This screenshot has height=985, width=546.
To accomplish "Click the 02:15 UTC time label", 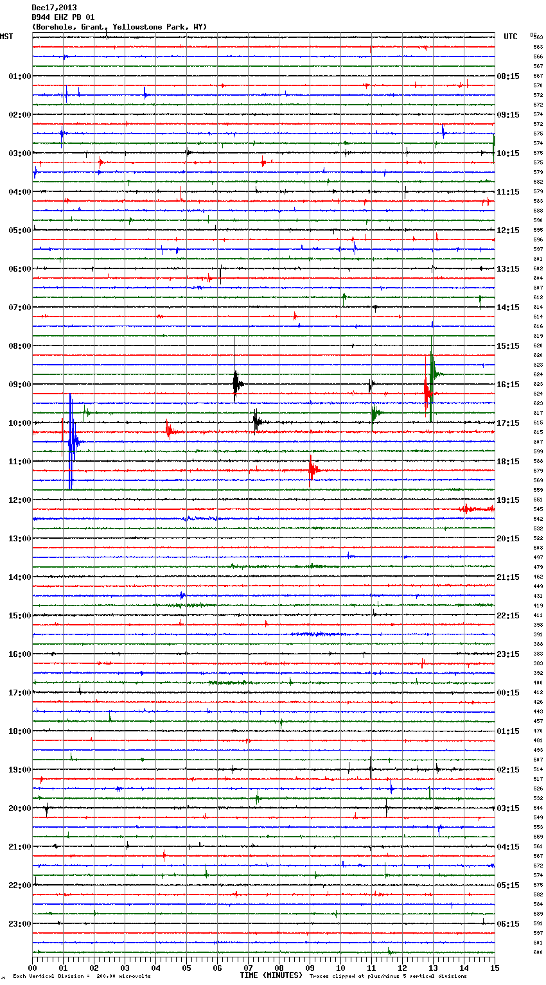I will point(508,770).
